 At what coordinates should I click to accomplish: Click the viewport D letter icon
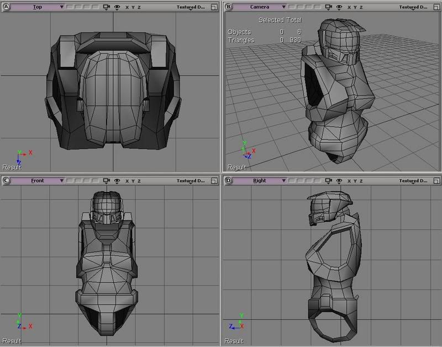click(x=228, y=180)
